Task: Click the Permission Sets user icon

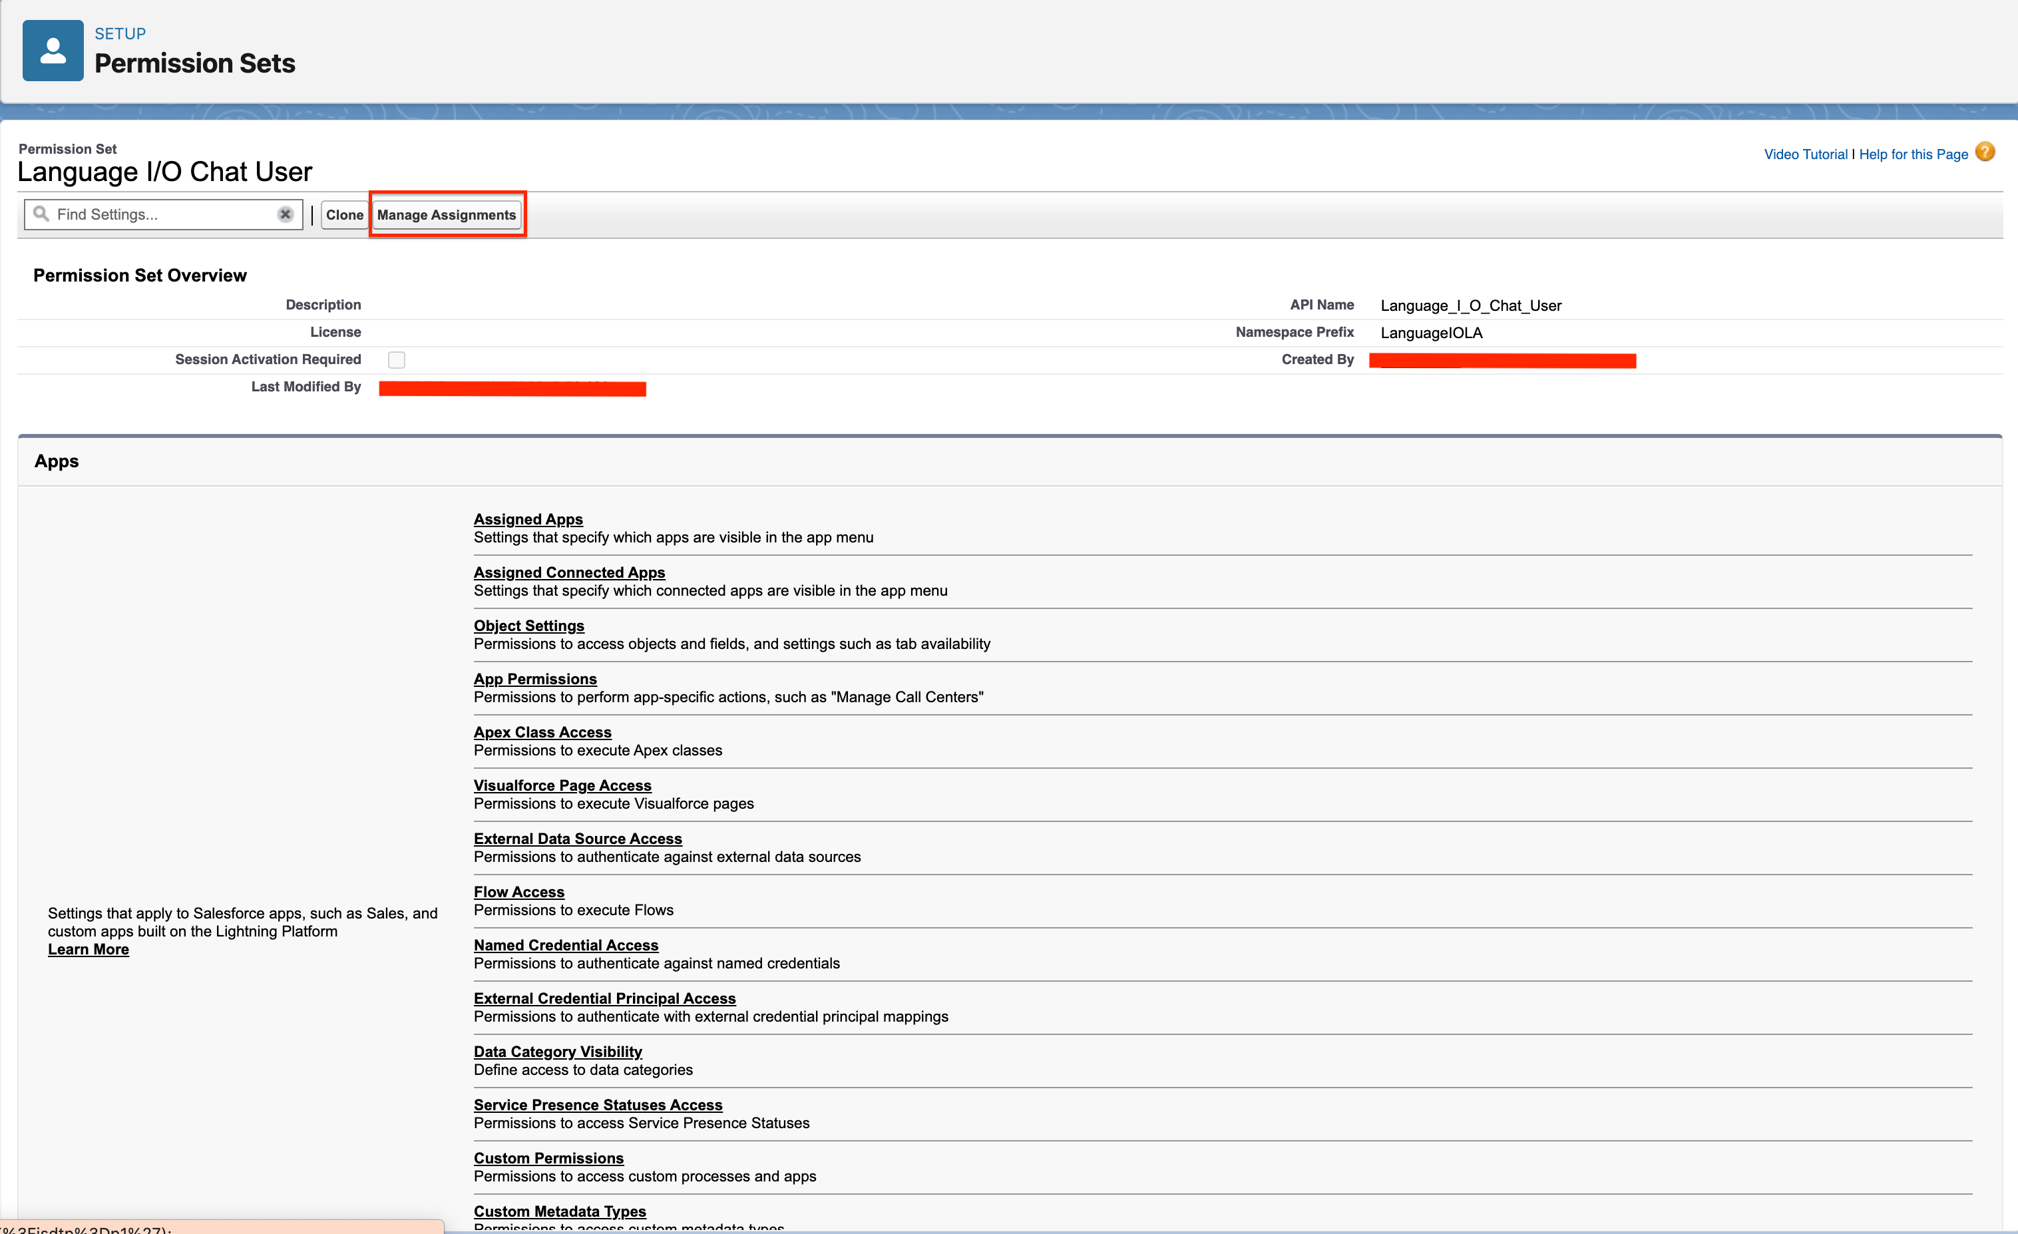Action: 53,51
